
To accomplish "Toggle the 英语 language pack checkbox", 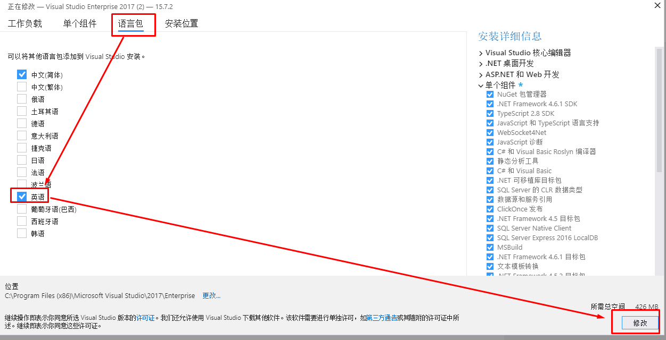I will coord(22,197).
